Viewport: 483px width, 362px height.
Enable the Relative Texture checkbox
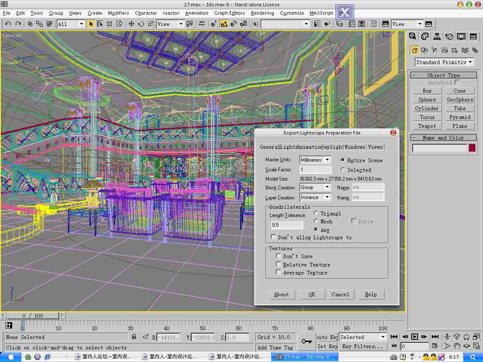pos(278,264)
